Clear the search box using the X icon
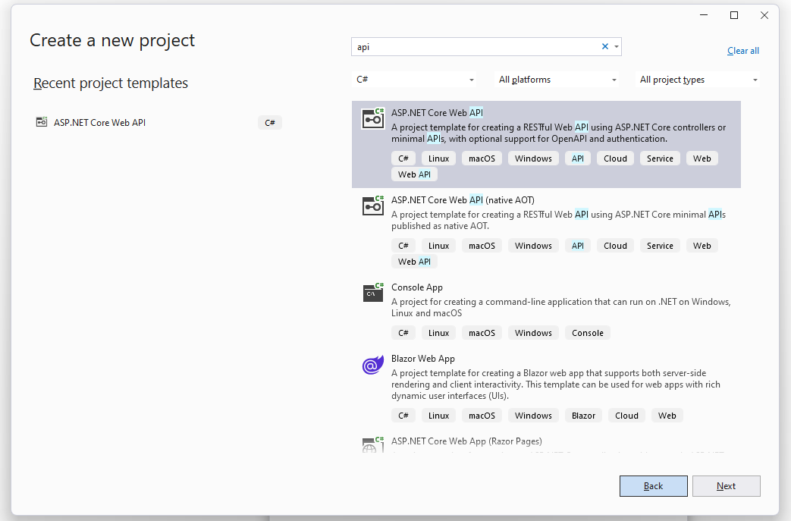The image size is (791, 521). coord(605,46)
